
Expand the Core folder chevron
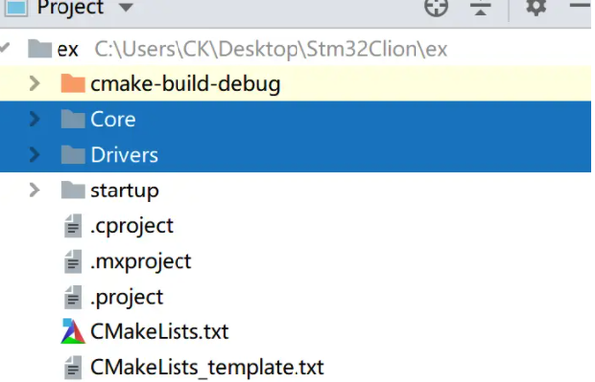(x=34, y=119)
